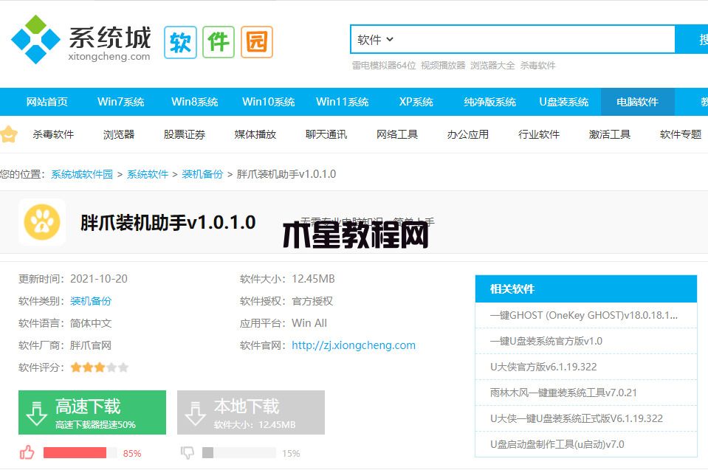The image size is (708, 470).
Task: Click the thumbs-up like icon
Action: coord(27,452)
